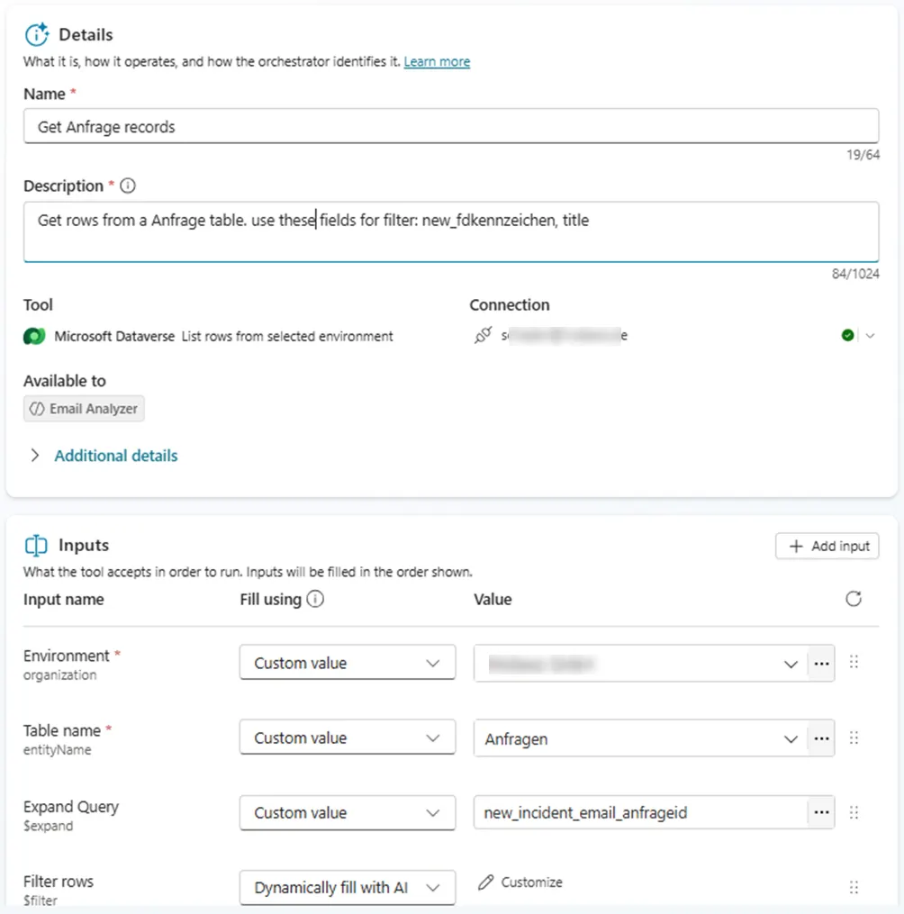Click the Fill using info icon
The image size is (904, 914).
coord(315,600)
